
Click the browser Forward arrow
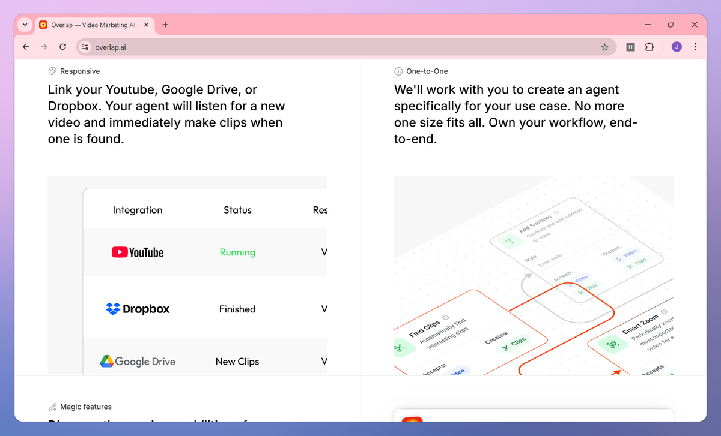[44, 47]
